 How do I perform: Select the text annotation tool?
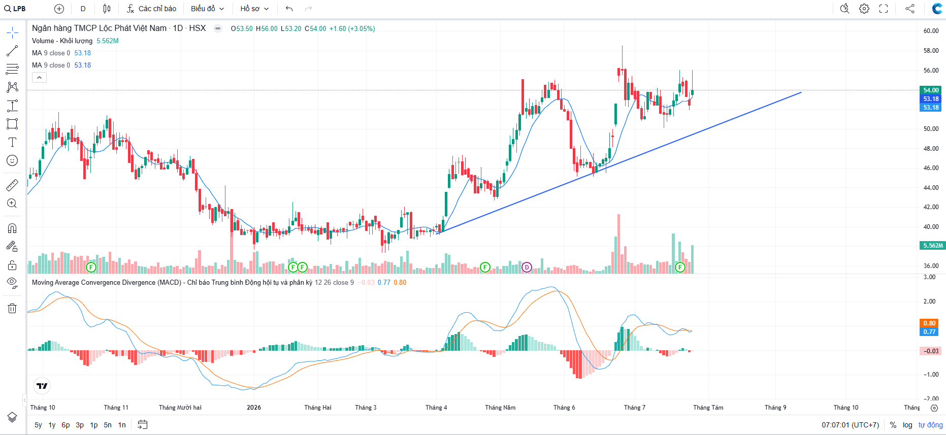pyautogui.click(x=12, y=142)
